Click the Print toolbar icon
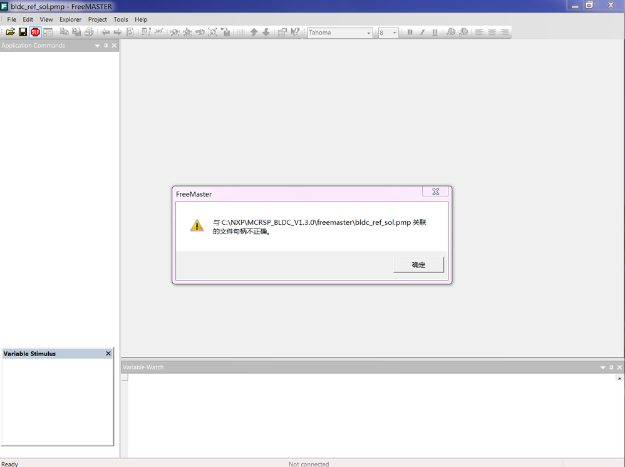The width and height of the screenshot is (625, 467). pos(89,33)
